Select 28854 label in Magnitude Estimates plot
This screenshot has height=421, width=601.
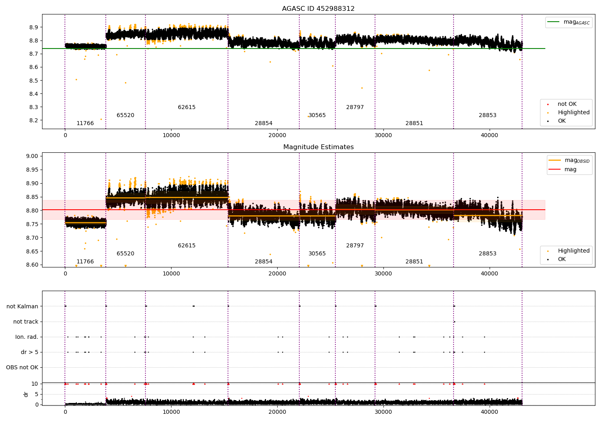pos(264,262)
